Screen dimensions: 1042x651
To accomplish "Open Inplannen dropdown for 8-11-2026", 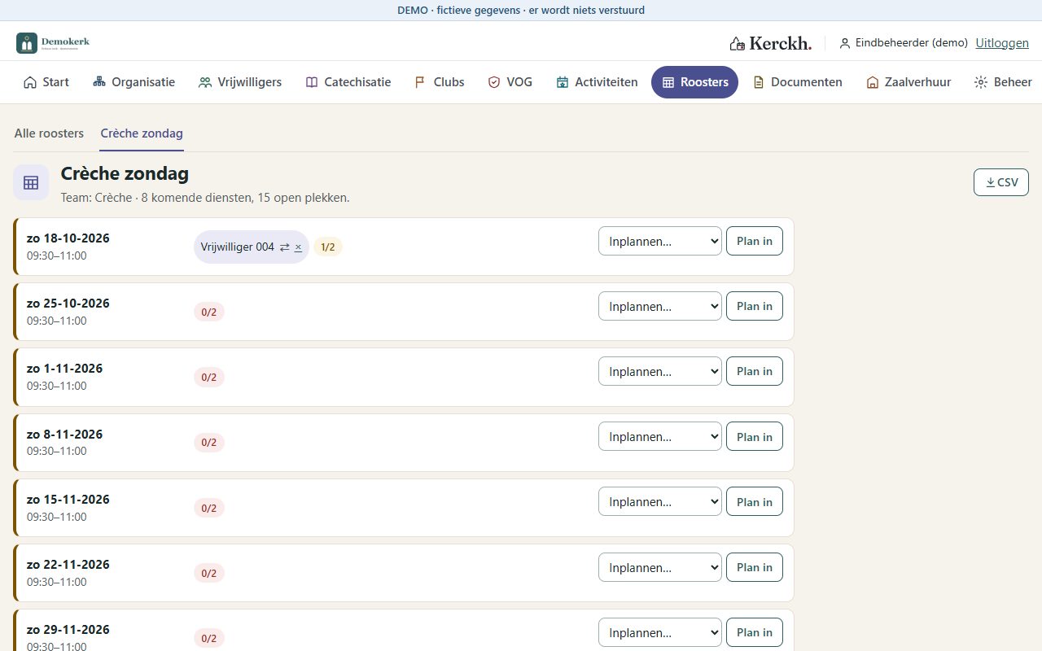I will (660, 436).
